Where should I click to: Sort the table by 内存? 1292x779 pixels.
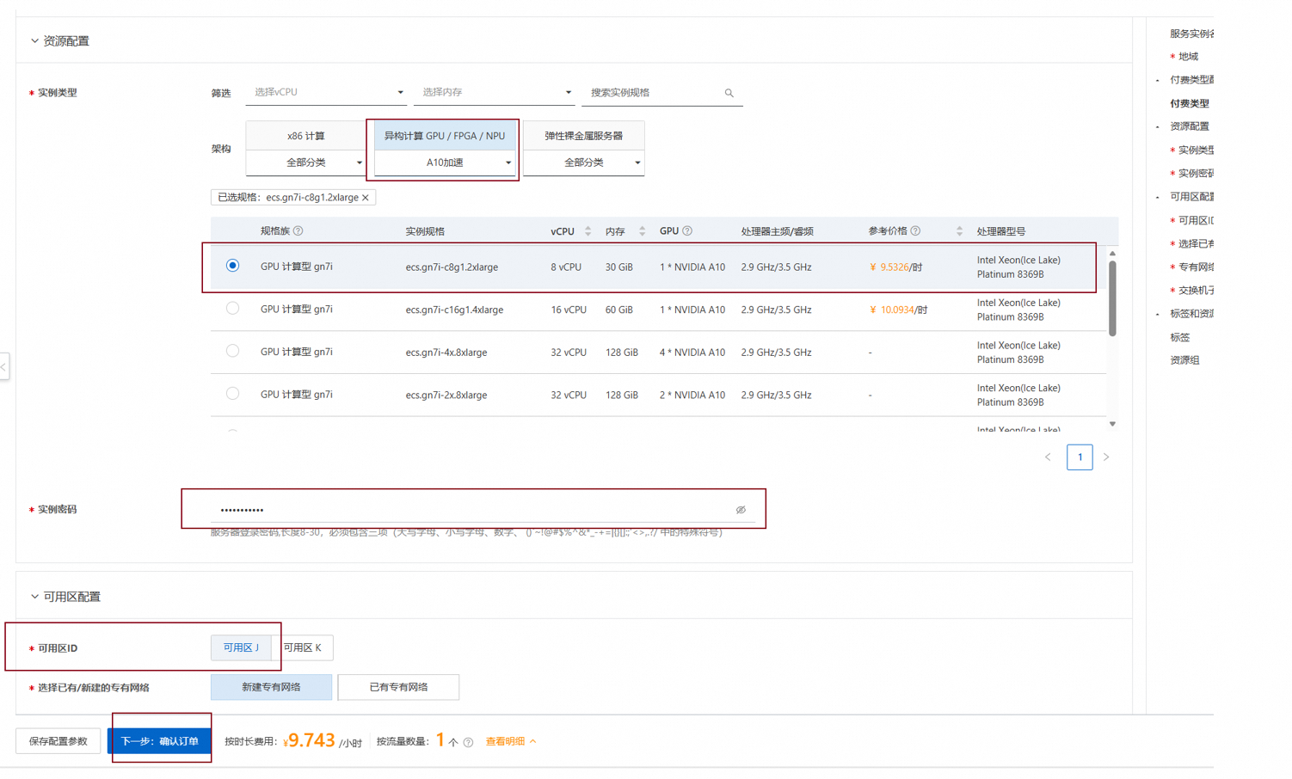[643, 231]
